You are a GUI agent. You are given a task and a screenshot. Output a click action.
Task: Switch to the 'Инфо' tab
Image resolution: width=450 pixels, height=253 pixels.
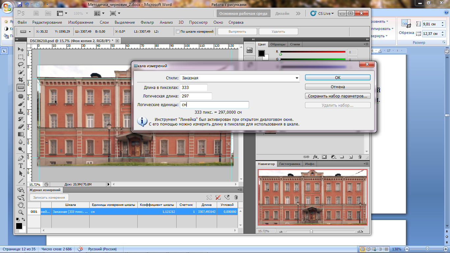pos(309,164)
